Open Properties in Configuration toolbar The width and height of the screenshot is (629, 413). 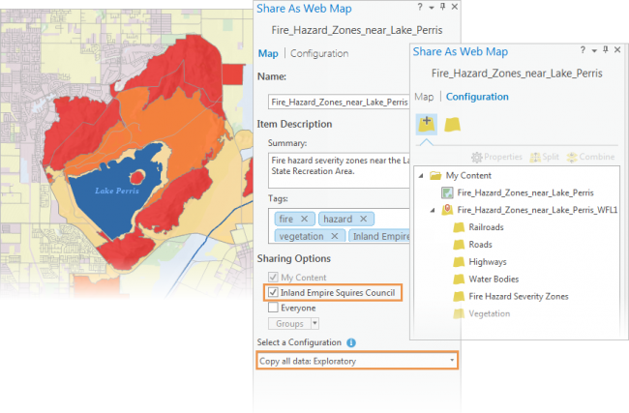[496, 157]
